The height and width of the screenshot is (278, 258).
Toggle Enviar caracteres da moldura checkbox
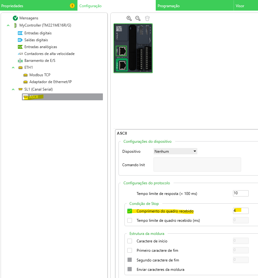[x=129, y=269]
